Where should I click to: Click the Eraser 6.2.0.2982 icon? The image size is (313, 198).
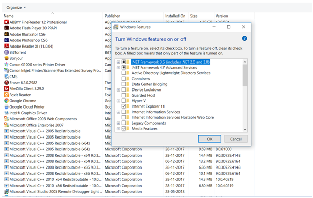tap(7, 82)
